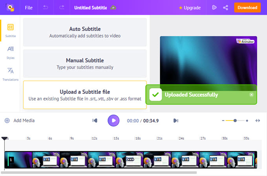267x176 pixels.
Task: Click the redo arrow icon
Action: pyautogui.click(x=62, y=7)
